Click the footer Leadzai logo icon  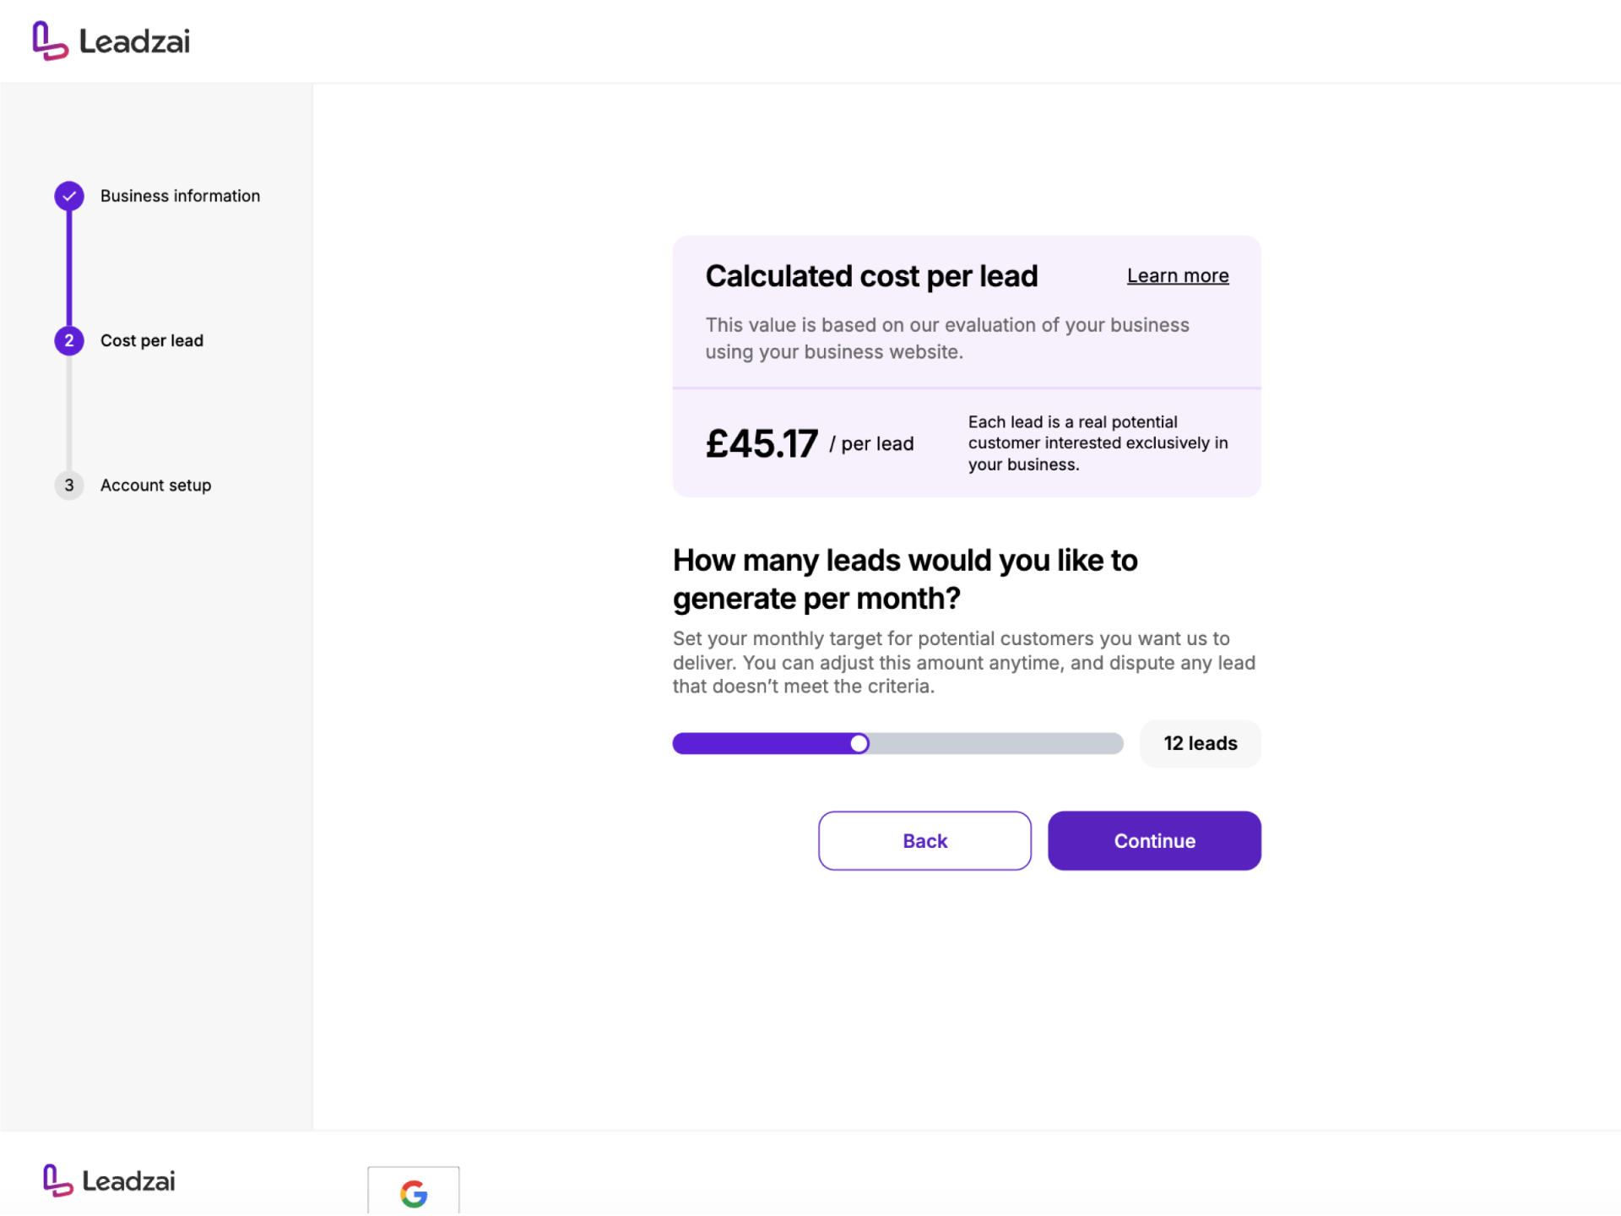57,1181
